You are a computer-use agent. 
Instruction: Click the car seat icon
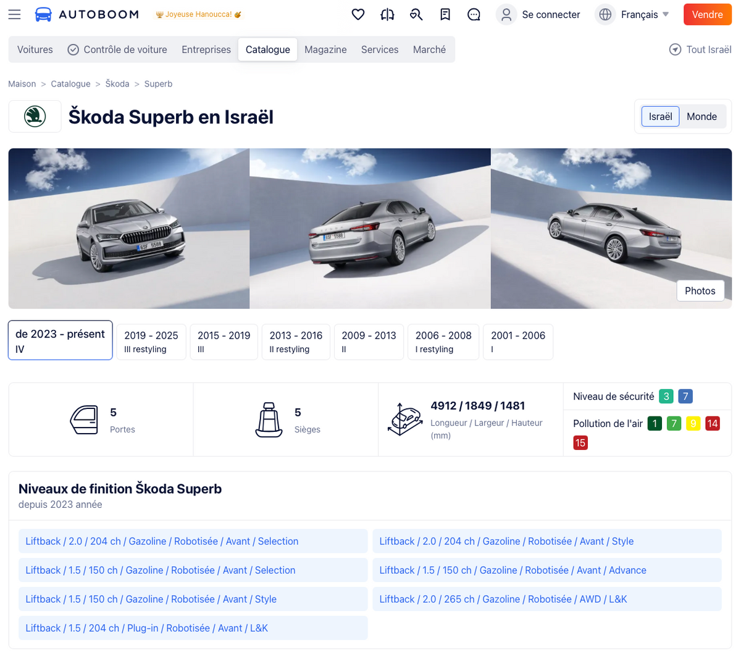tap(269, 420)
